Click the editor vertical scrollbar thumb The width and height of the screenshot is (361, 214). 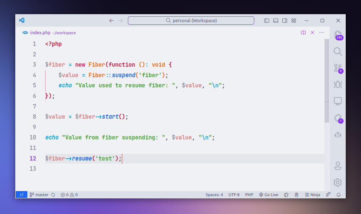tap(327, 80)
